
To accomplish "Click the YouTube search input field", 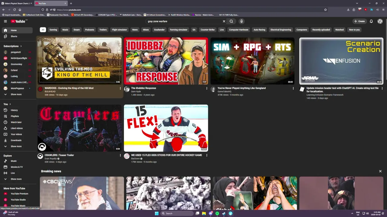I will 184,21.
